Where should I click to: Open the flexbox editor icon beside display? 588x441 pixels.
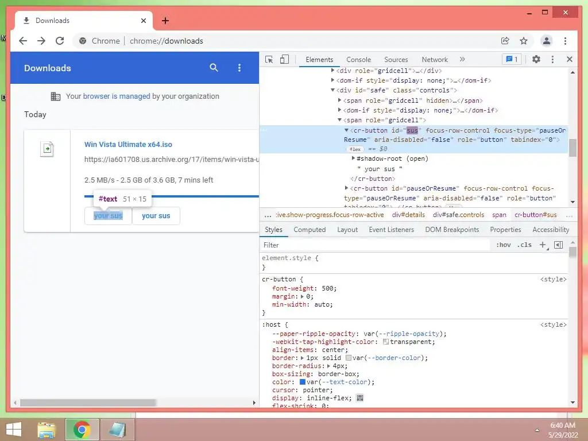coord(360,398)
